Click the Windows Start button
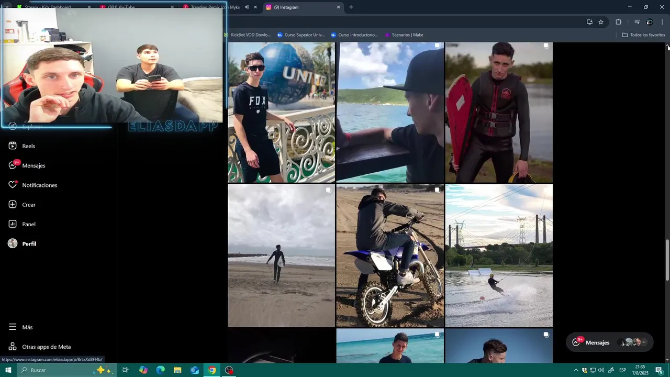Image resolution: width=670 pixels, height=377 pixels. (x=8, y=370)
